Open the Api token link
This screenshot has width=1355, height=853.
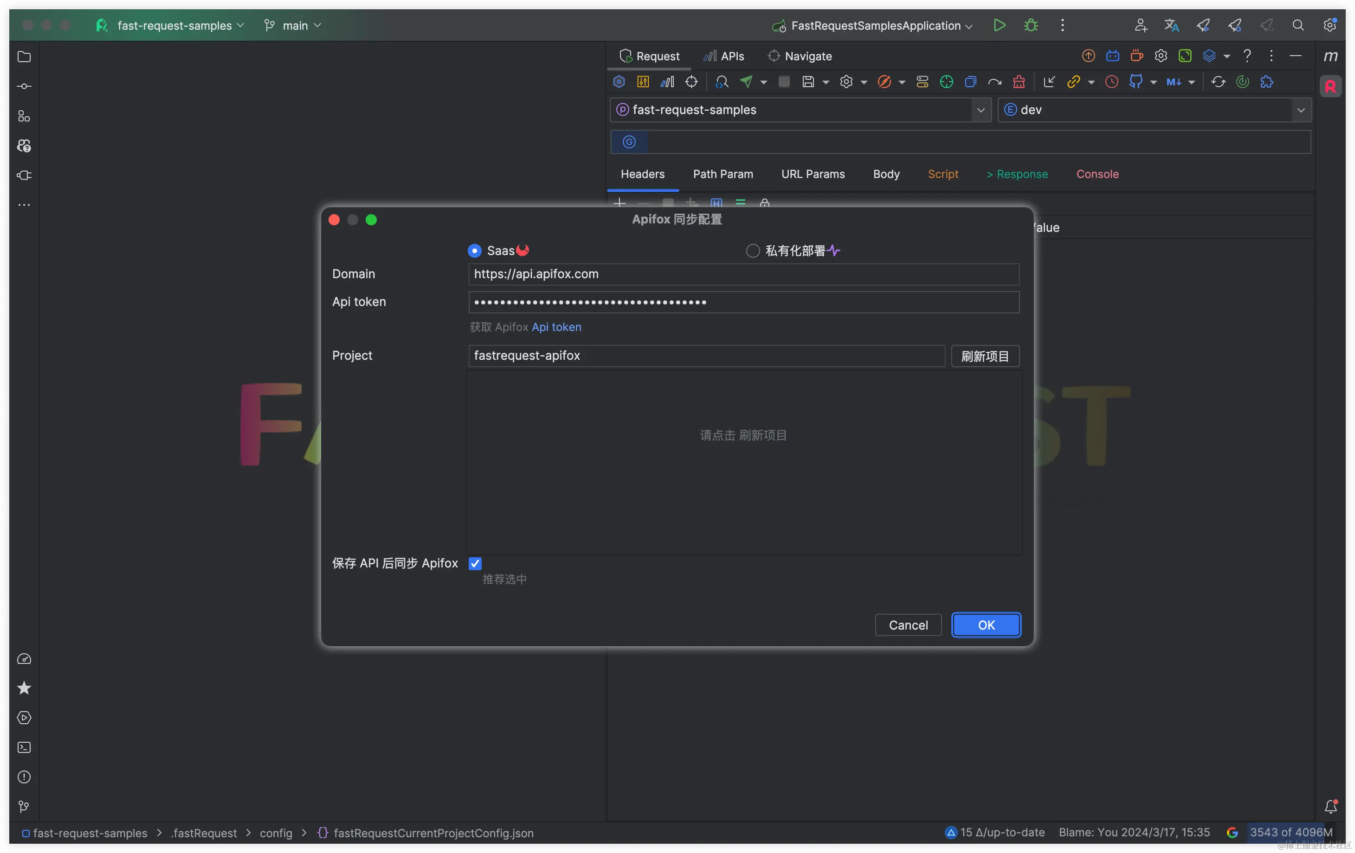tap(556, 327)
